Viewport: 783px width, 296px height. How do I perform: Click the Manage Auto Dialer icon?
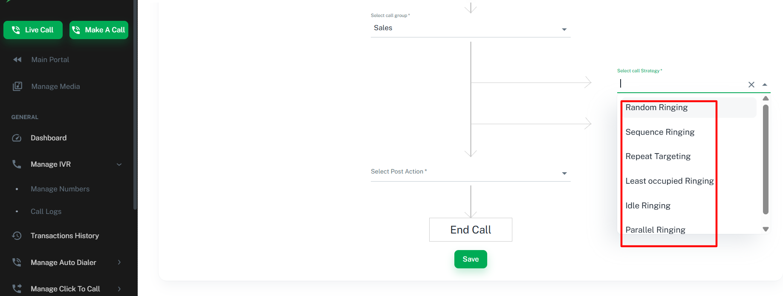(x=17, y=262)
